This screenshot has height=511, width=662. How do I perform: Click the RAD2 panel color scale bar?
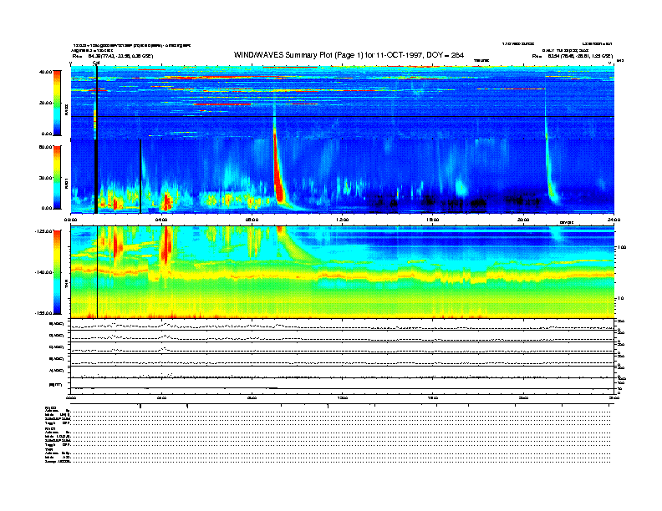click(57, 103)
